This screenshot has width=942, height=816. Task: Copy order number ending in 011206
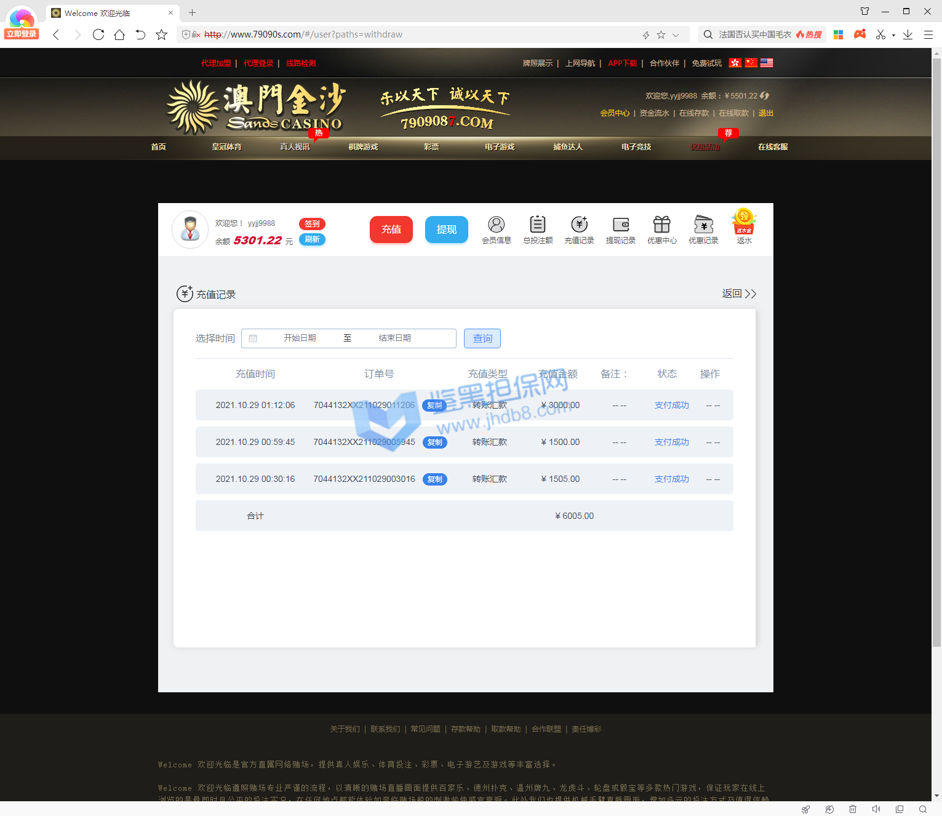coord(434,406)
